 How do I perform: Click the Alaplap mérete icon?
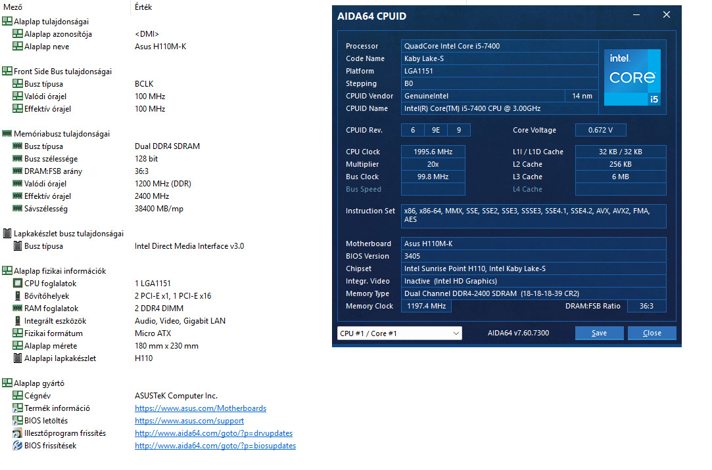pos(18,345)
